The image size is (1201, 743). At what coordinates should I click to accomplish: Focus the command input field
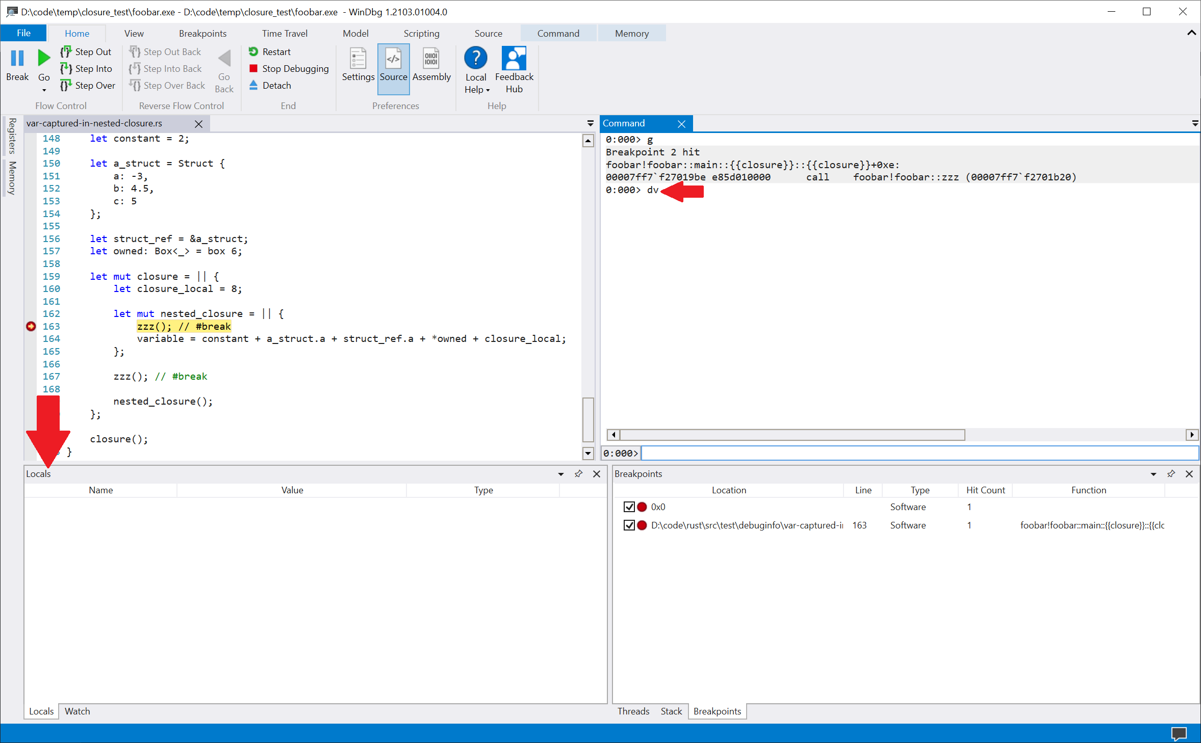(x=919, y=453)
